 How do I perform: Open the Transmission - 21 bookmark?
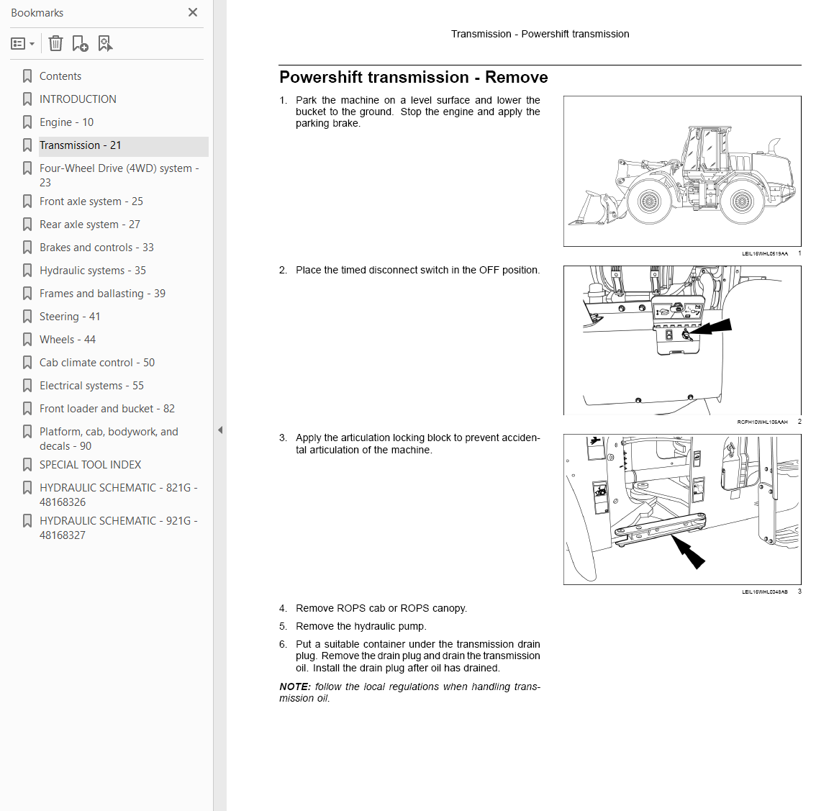point(81,145)
